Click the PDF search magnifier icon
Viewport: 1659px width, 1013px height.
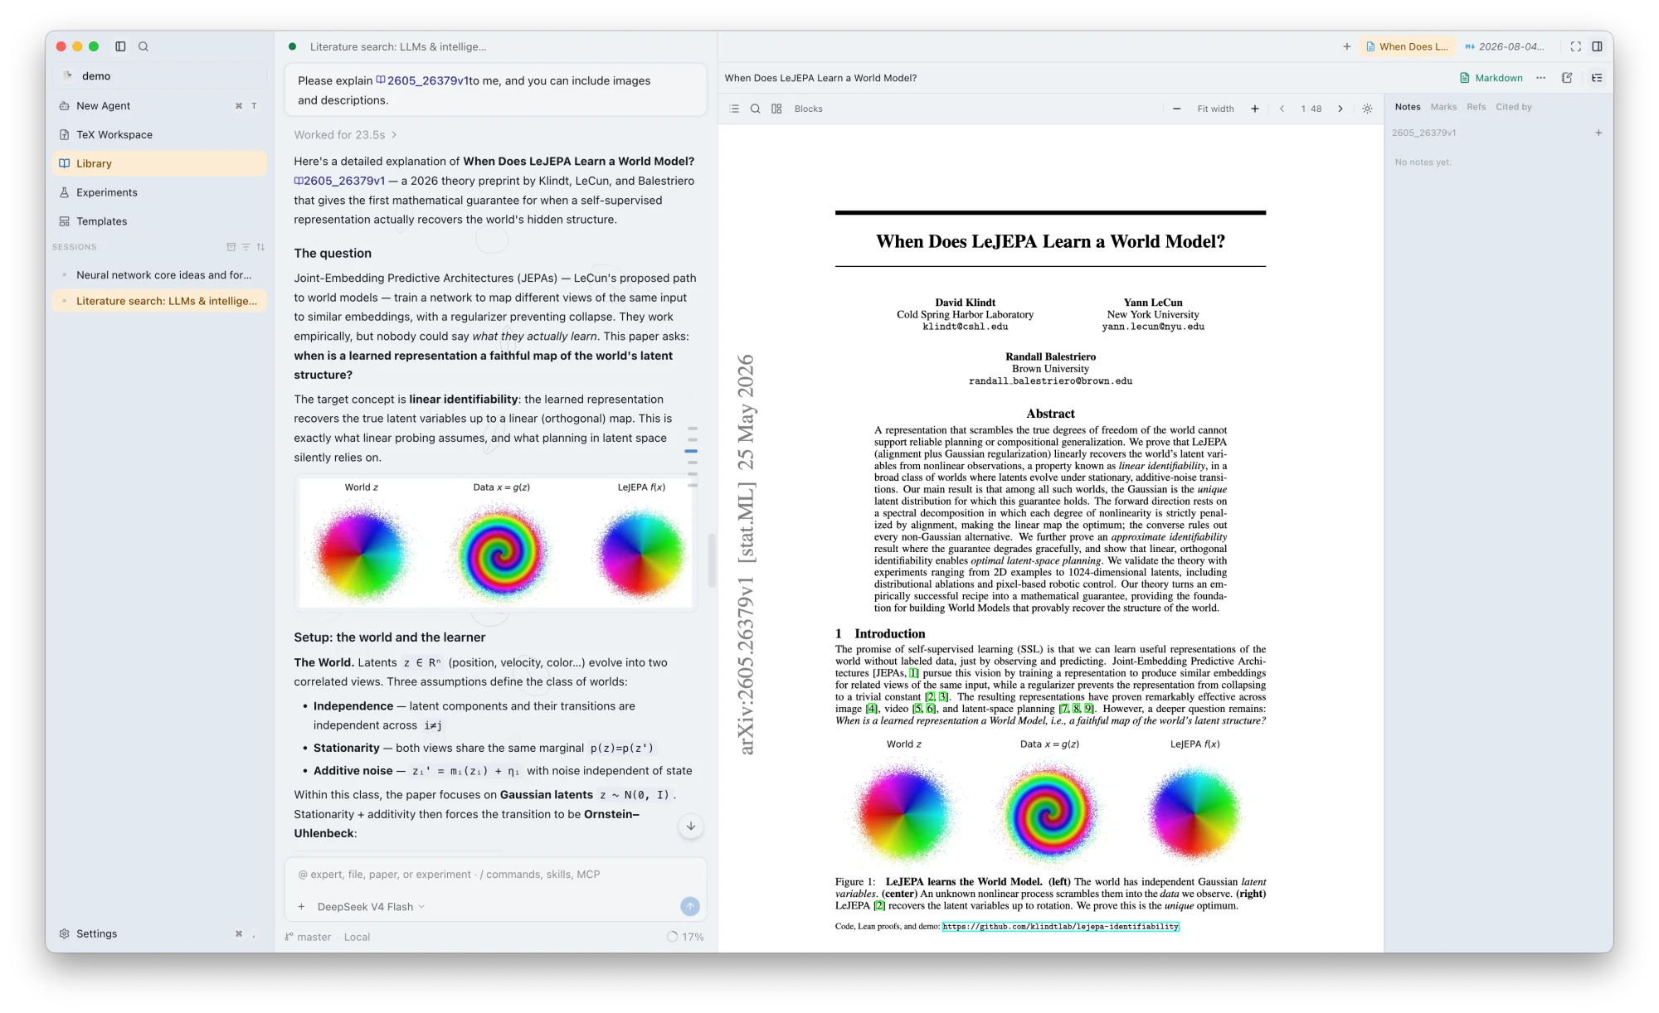(x=756, y=109)
